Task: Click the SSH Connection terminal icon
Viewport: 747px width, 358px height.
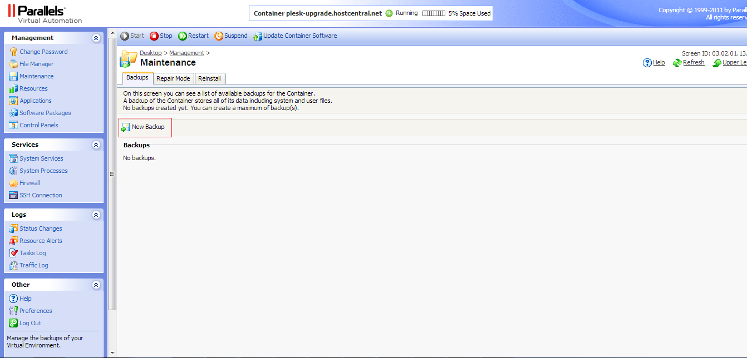Action: [13, 195]
